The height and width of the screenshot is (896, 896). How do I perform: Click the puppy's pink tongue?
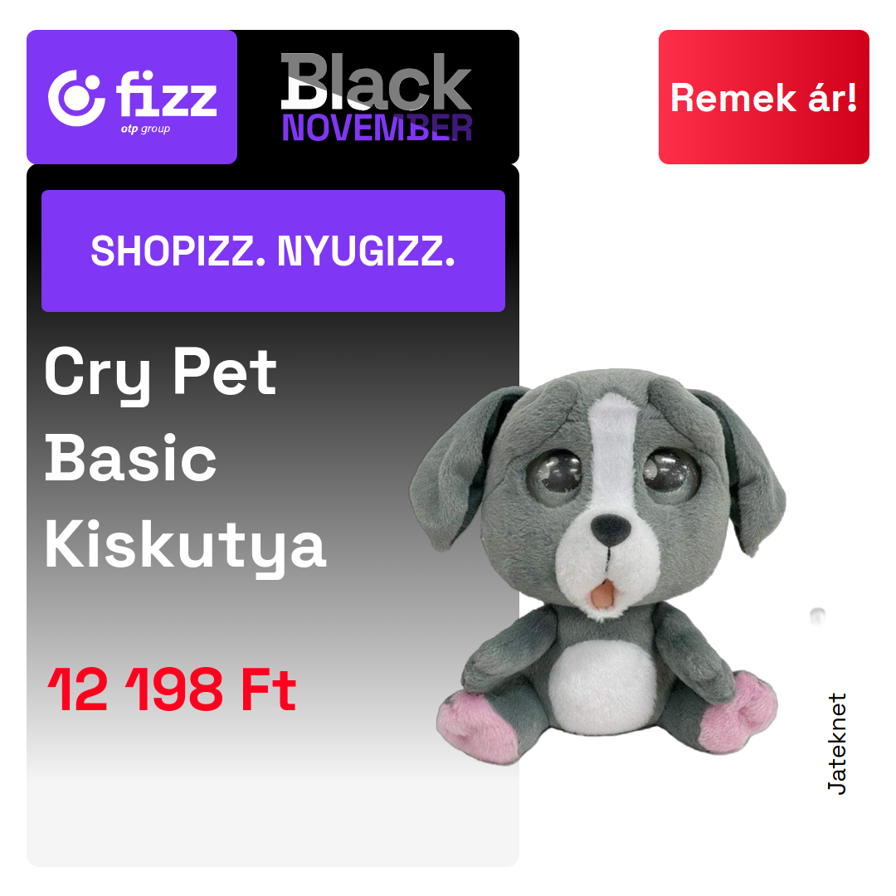(601, 596)
